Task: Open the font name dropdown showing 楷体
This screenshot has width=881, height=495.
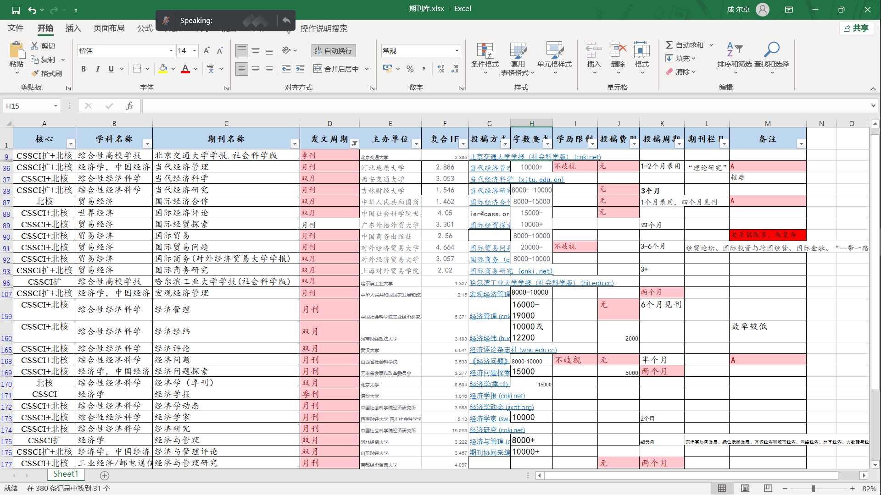Action: (171, 50)
